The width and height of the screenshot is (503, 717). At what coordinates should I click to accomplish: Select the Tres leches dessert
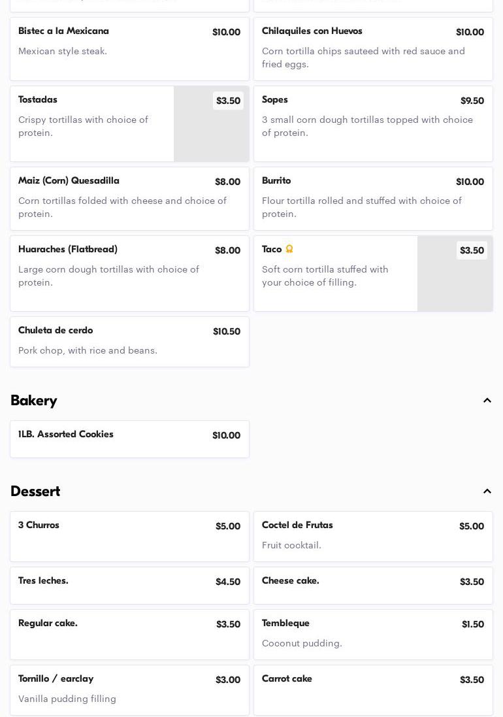pyautogui.click(x=129, y=585)
